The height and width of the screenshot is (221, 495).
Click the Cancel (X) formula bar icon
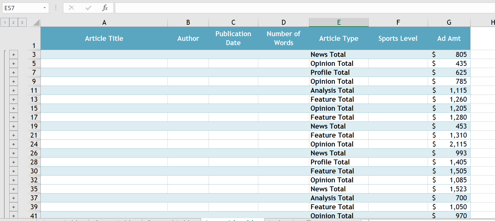71,8
